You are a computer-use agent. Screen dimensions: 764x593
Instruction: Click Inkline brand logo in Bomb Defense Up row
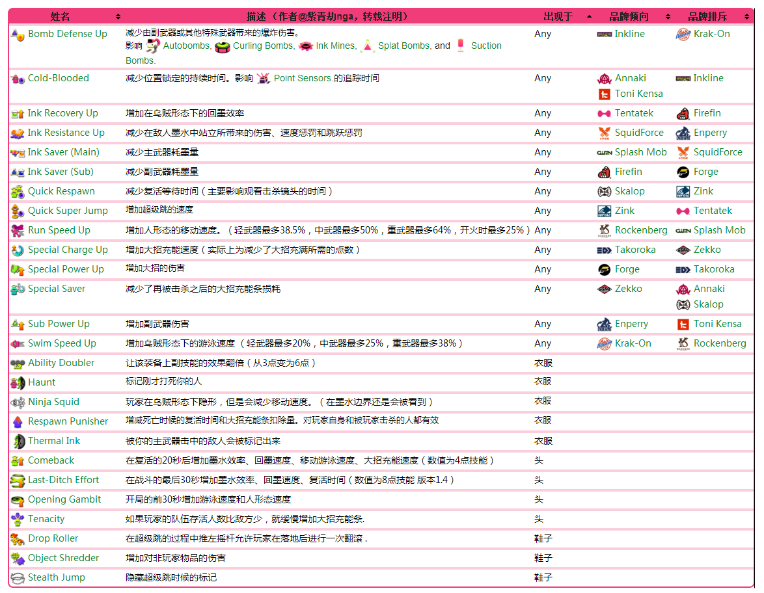(604, 34)
